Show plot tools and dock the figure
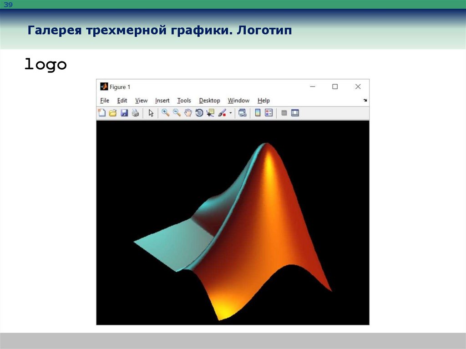Screen dimensions: 466x349 (295, 113)
